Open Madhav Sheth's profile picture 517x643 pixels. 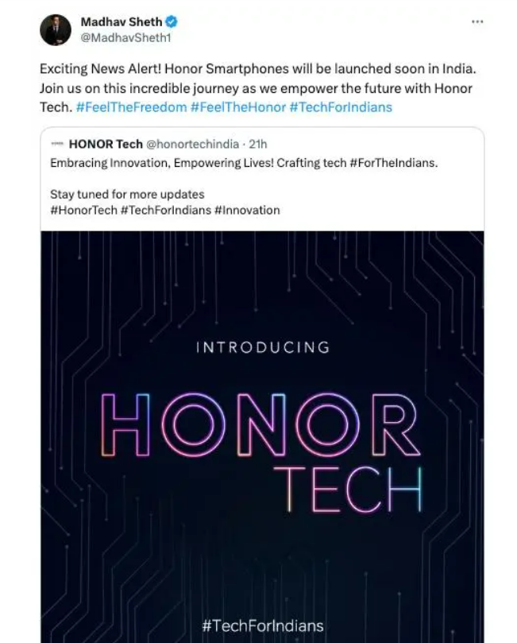56,29
